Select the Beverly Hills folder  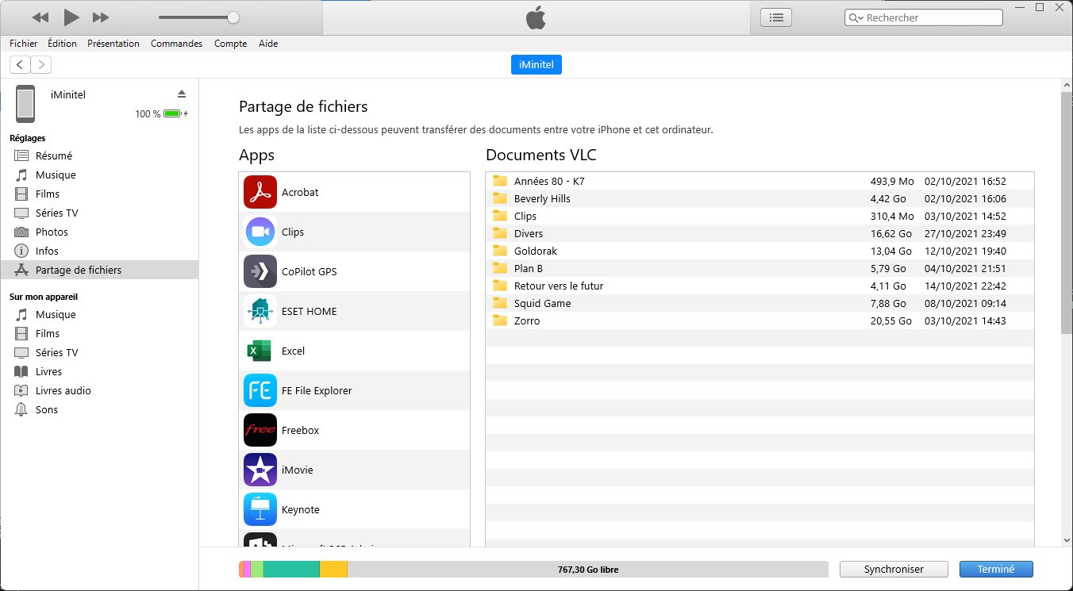[760, 198]
